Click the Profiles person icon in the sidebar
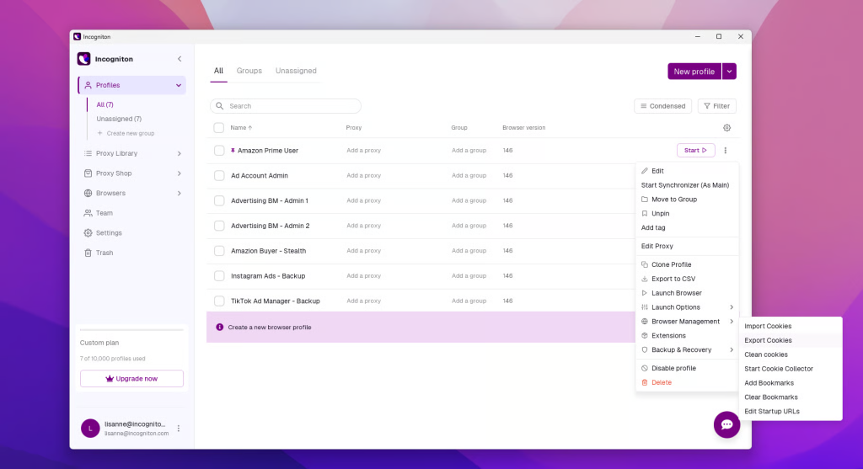Screen dimensions: 863x469 click(x=88, y=85)
